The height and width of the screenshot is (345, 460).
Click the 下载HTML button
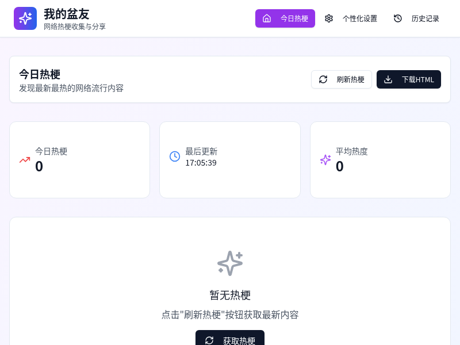(409, 79)
